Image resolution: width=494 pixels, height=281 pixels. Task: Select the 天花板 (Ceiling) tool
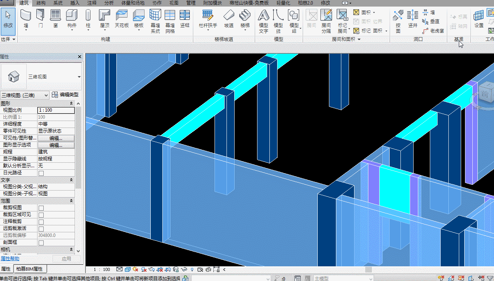tap(122, 19)
